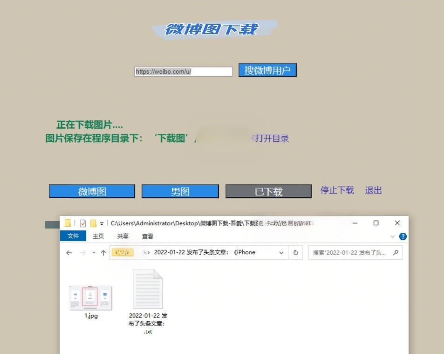This screenshot has height=354, width=444.
Task: Expand the ribbon with the chevron
Action: 393,236
